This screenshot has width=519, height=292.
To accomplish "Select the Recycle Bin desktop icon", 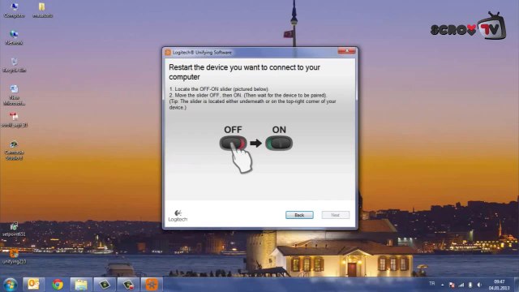I will pyautogui.click(x=14, y=65).
